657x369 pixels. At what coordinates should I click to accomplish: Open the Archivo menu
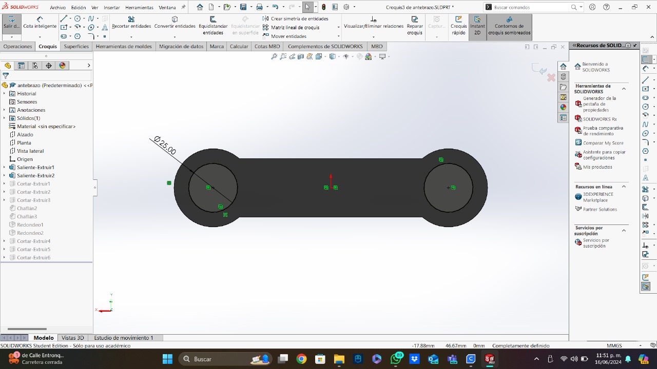[x=57, y=8]
